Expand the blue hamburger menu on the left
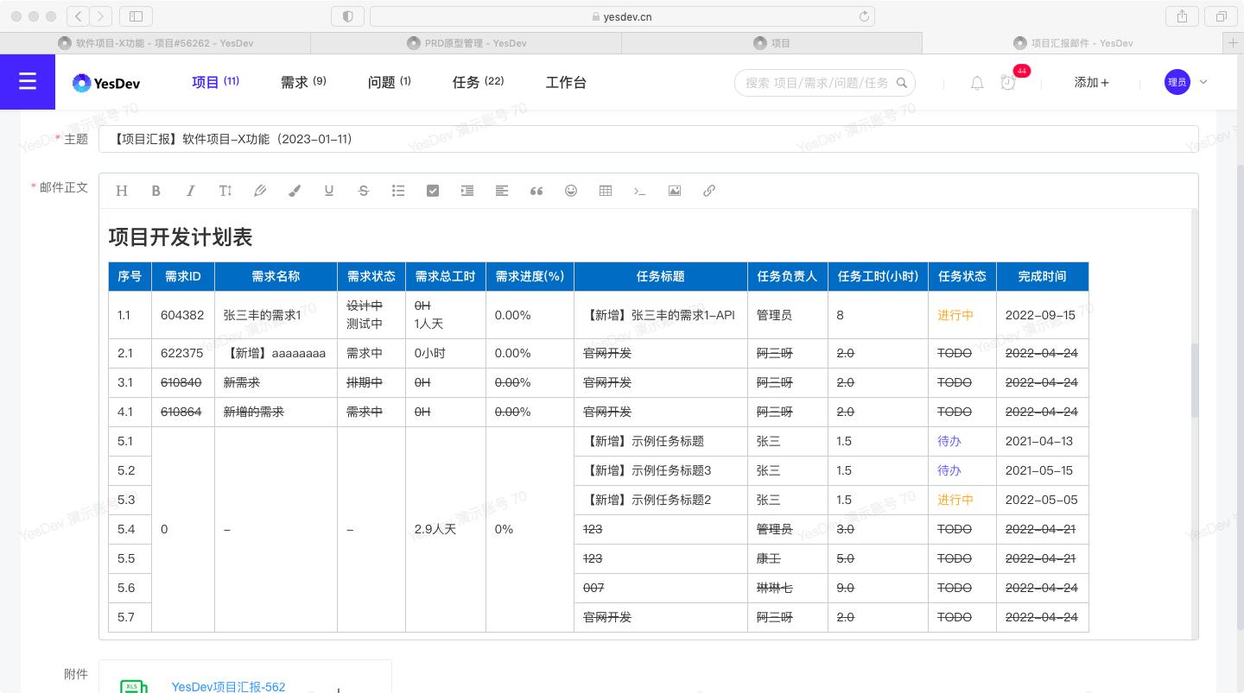 [x=28, y=82]
